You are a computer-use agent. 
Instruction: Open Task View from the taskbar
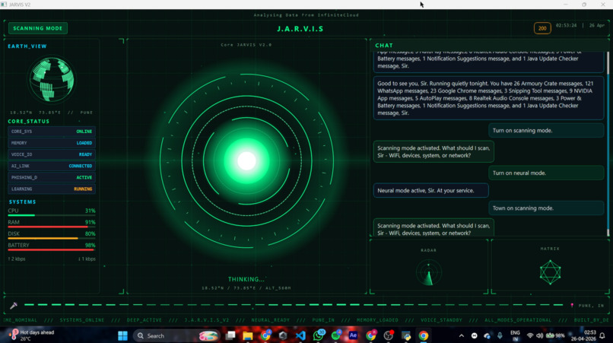tap(230, 335)
